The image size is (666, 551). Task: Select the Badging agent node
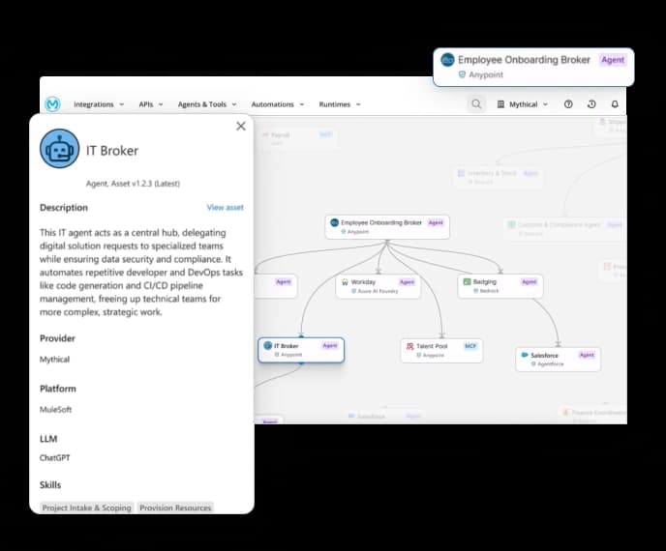click(x=500, y=286)
